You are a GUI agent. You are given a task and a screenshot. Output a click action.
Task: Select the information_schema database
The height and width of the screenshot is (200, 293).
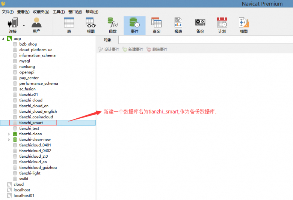click(x=37, y=55)
